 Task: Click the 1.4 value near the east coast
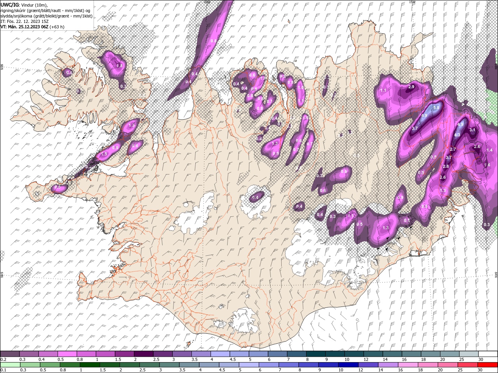click(490, 150)
